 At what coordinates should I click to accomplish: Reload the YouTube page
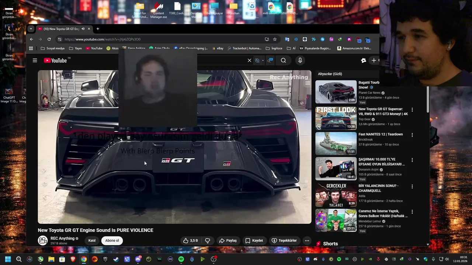[x=49, y=39]
